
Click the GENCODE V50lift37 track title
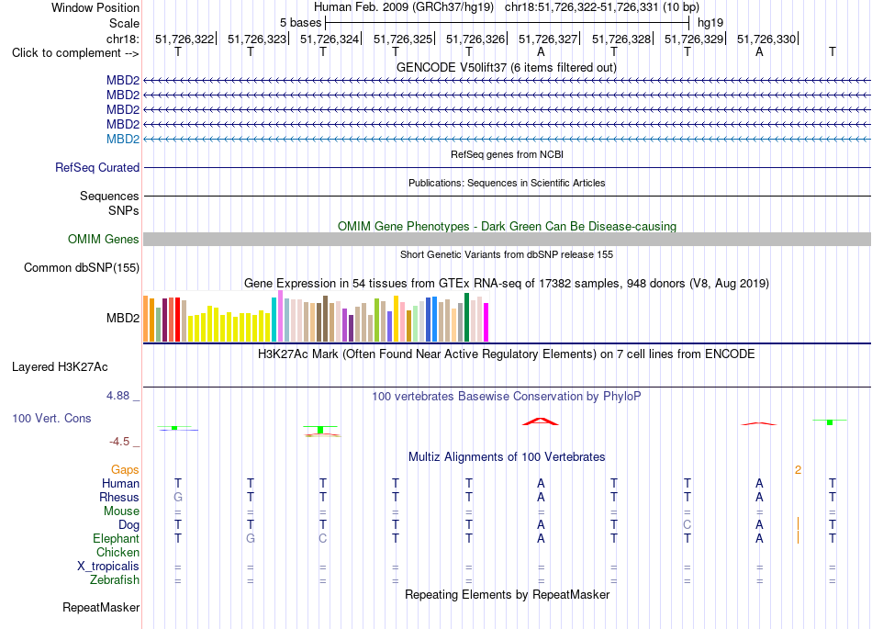tap(507, 67)
